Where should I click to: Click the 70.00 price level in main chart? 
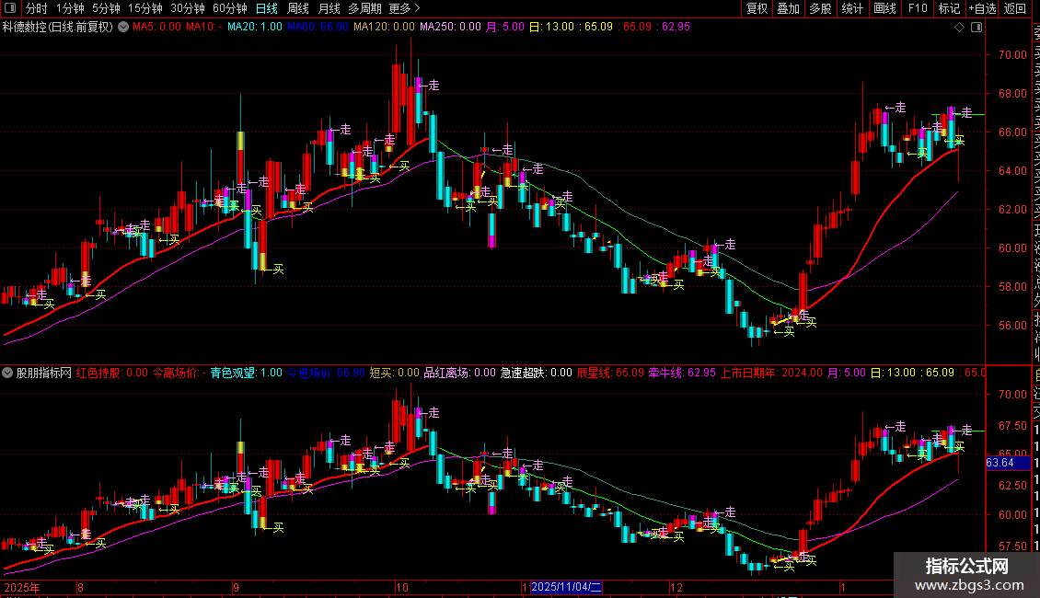coord(1012,55)
